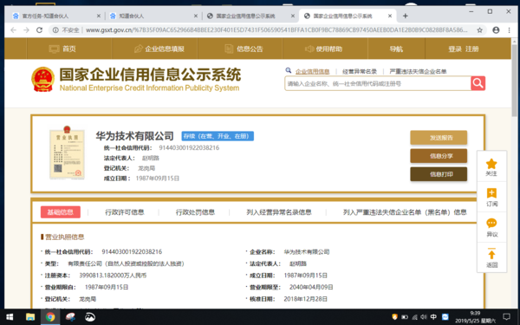
Task: Click the 信息打印 button
Action: click(439, 174)
